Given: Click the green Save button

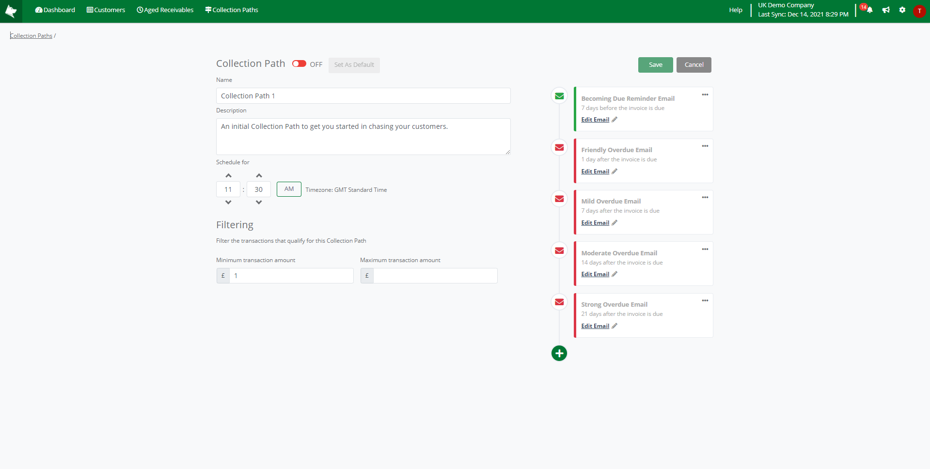Looking at the screenshot, I should click(655, 65).
